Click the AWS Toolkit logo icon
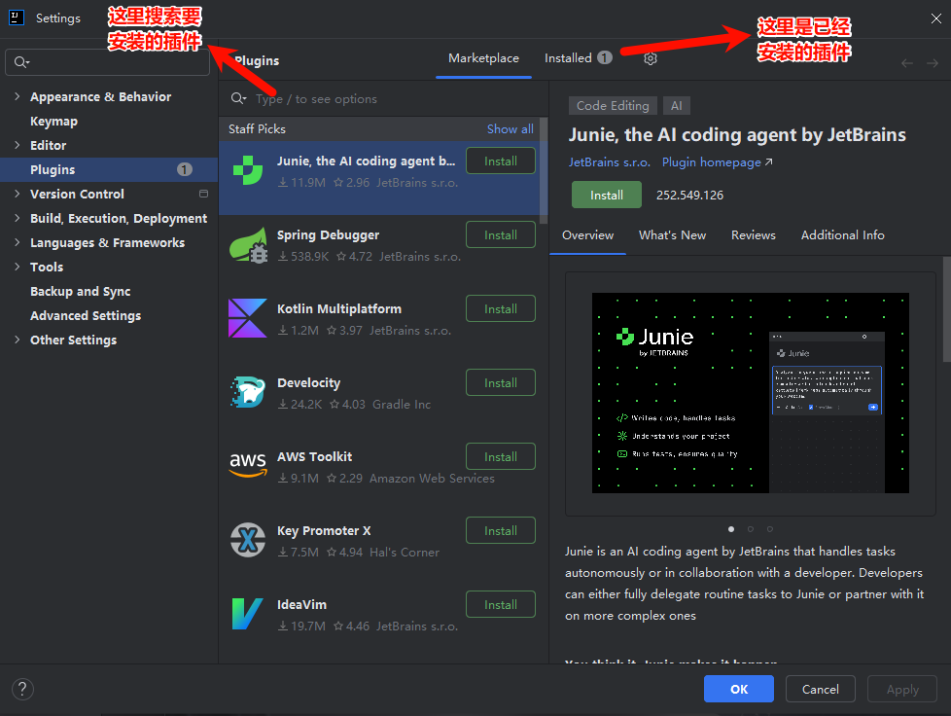The image size is (951, 716). (248, 465)
